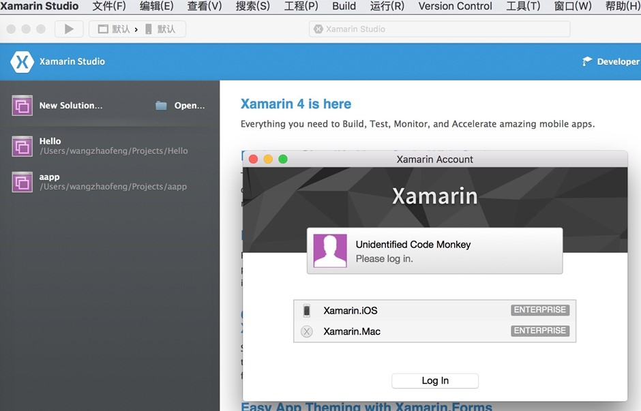The width and height of the screenshot is (641, 411).
Task: Open the 编辑(E) menu
Action: coord(157,6)
